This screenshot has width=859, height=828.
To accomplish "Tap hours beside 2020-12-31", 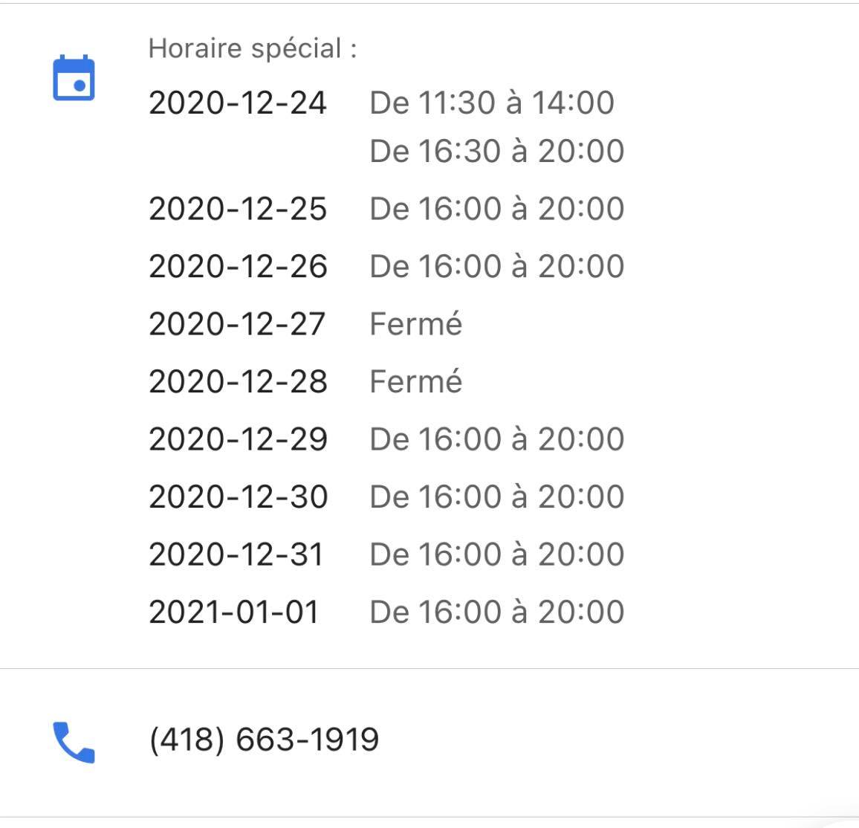I will coord(497,554).
